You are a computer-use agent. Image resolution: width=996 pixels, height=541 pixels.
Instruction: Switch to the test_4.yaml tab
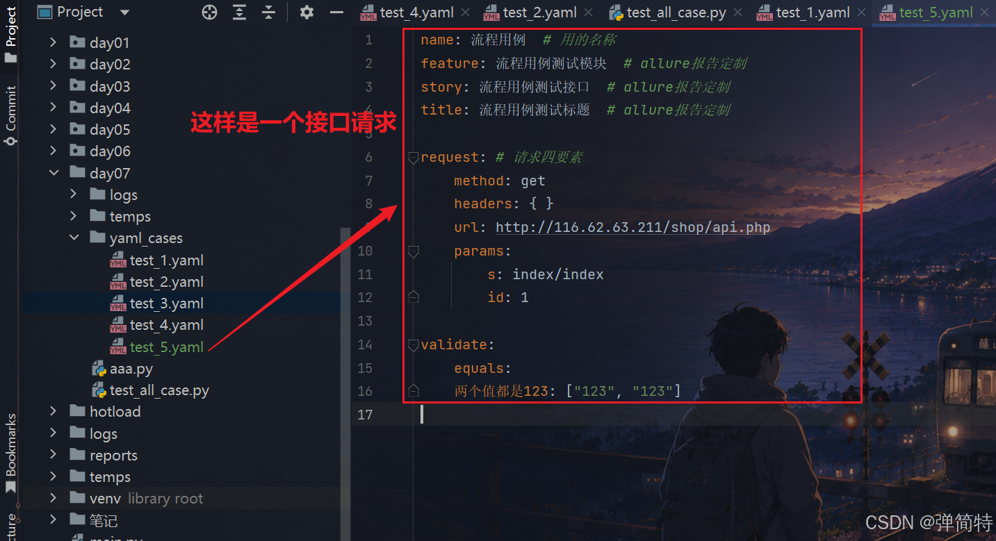[x=415, y=13]
